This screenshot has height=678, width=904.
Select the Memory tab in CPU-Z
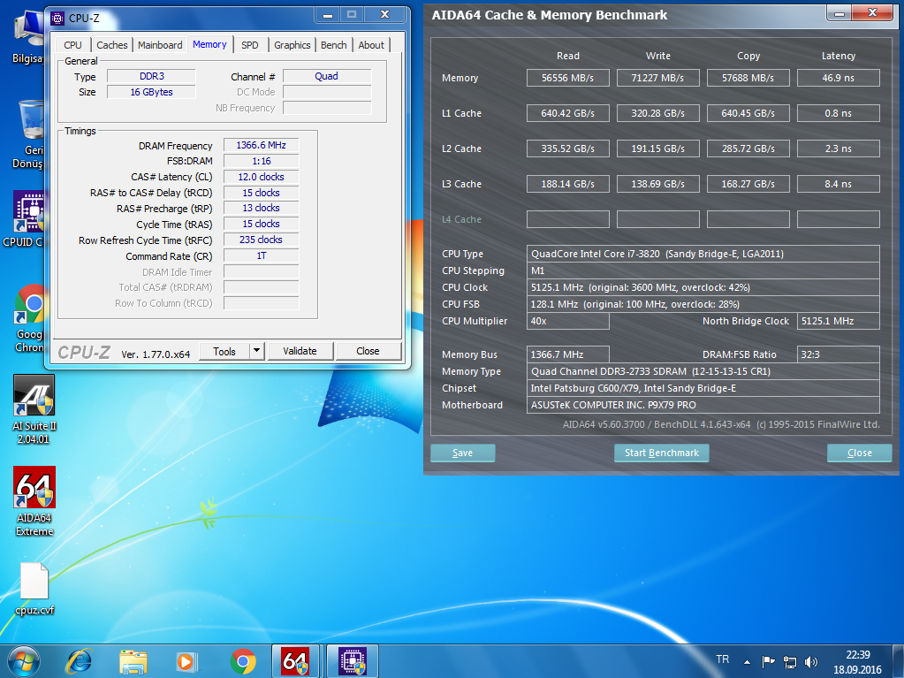point(209,44)
